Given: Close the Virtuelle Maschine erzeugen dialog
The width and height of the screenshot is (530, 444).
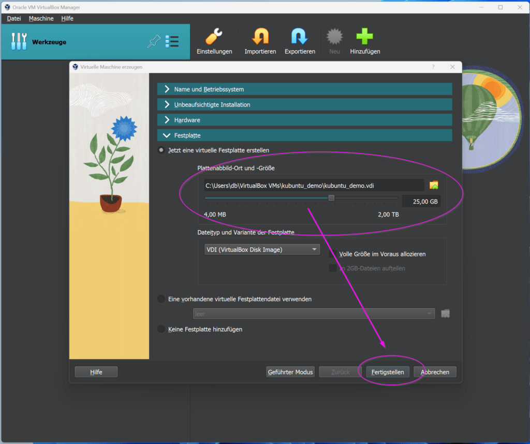Looking at the screenshot, I should click(x=452, y=67).
